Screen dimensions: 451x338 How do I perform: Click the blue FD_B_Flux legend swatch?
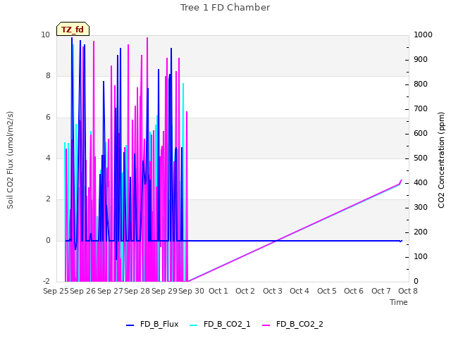[130, 325]
